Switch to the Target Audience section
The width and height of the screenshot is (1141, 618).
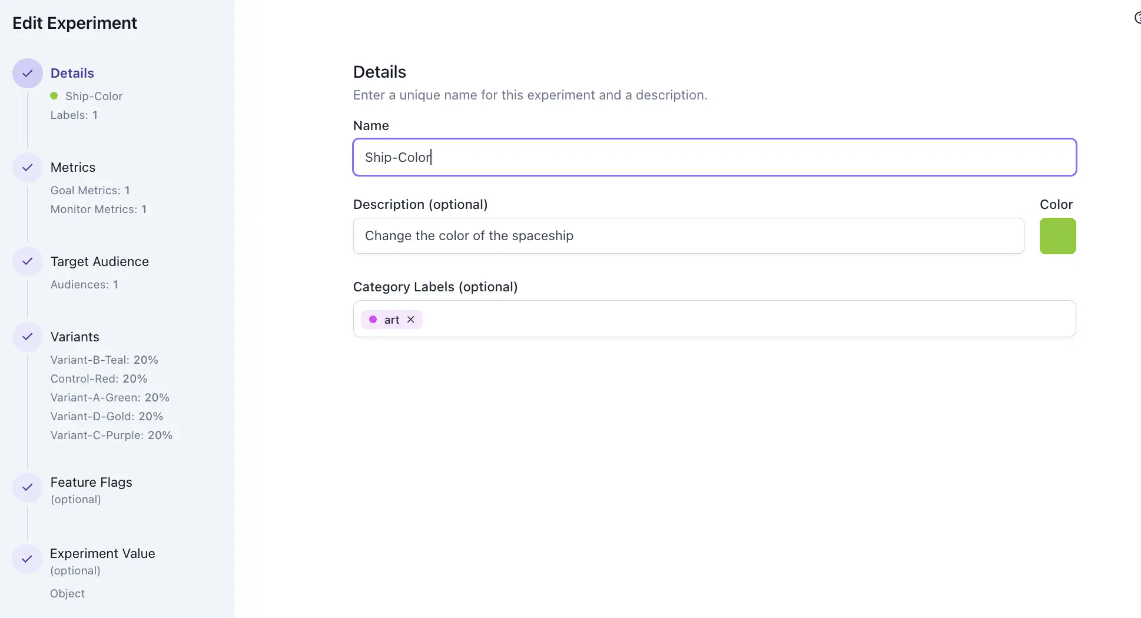click(99, 261)
